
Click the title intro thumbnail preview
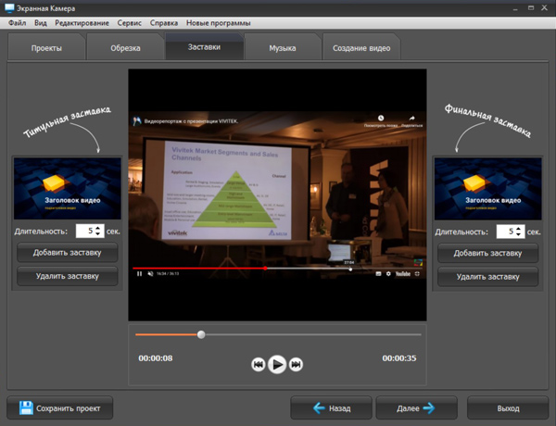point(68,189)
